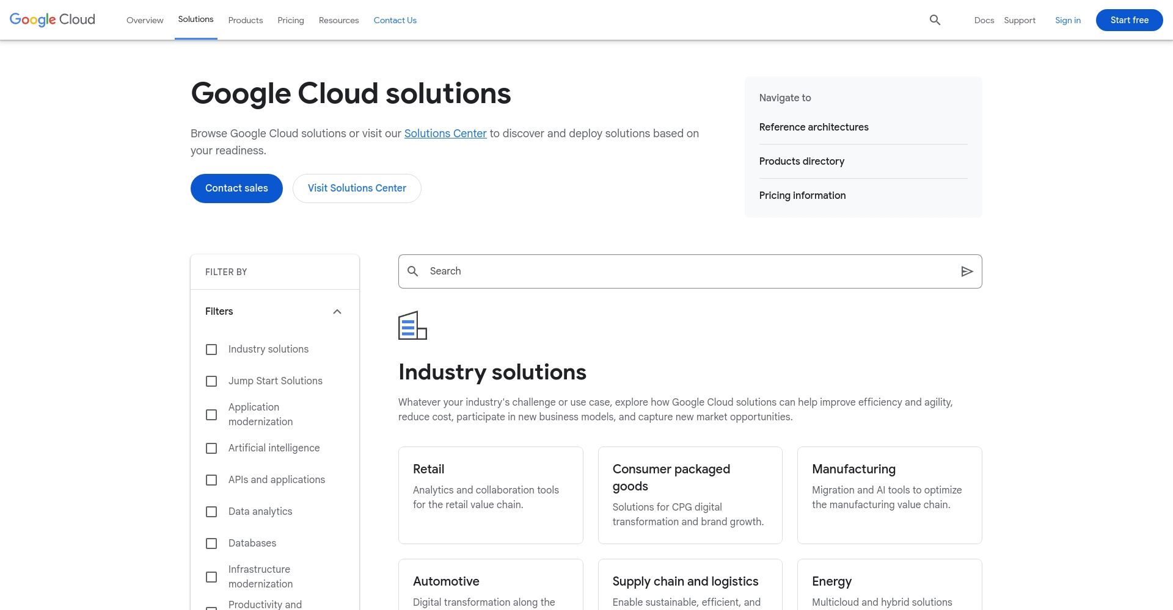The image size is (1173, 610).
Task: Go to Pricing information
Action: click(x=802, y=195)
